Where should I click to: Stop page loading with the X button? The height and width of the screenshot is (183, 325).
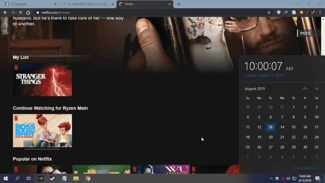click(21, 12)
